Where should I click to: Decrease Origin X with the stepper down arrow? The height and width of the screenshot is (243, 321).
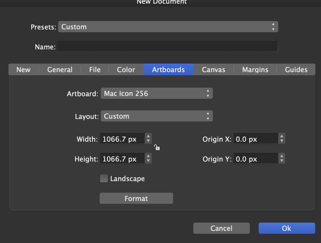tap(282, 141)
